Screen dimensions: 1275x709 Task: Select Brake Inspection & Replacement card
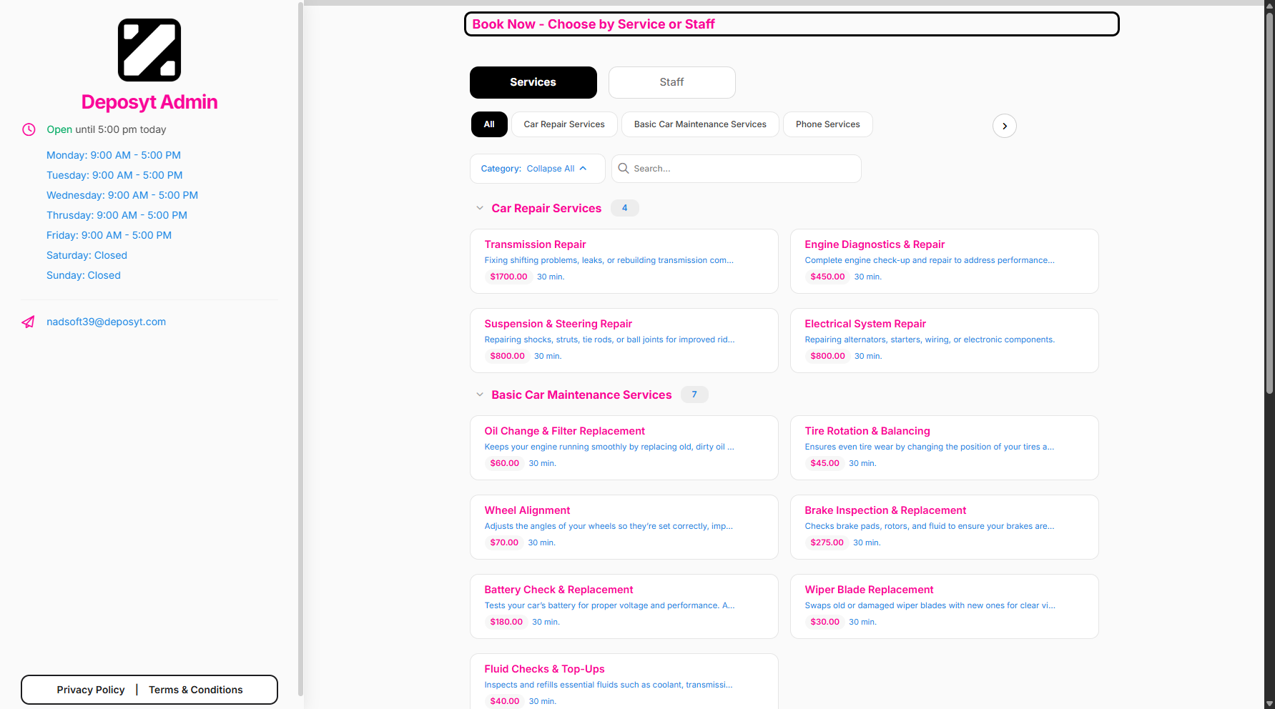tap(944, 527)
